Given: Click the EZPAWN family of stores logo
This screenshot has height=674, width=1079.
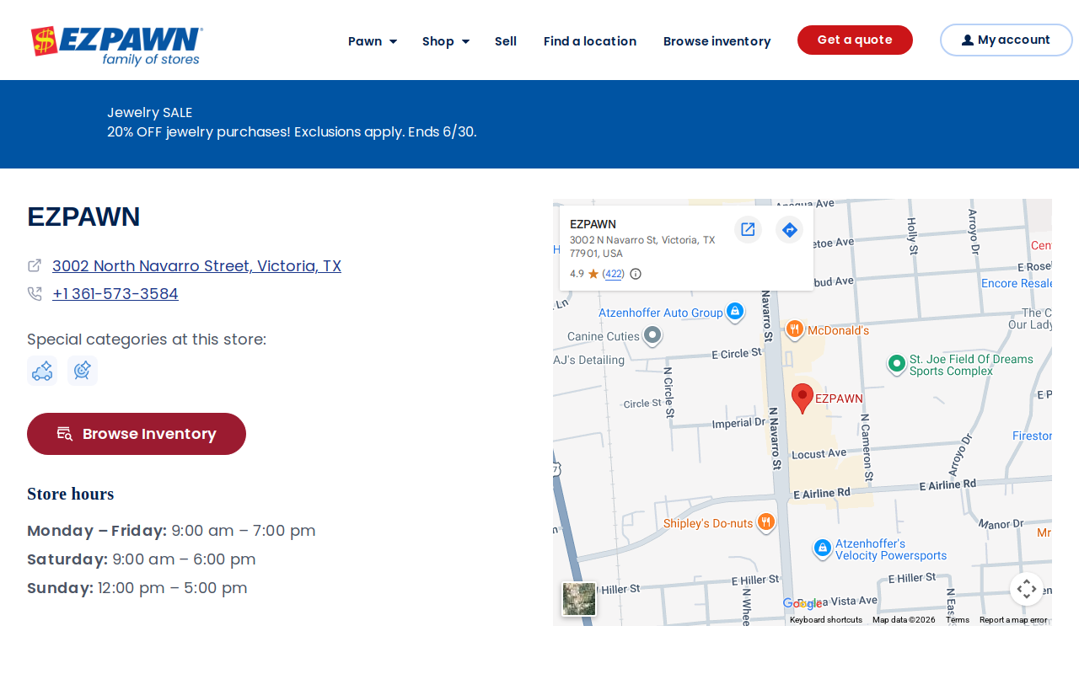Looking at the screenshot, I should pyautogui.click(x=116, y=45).
